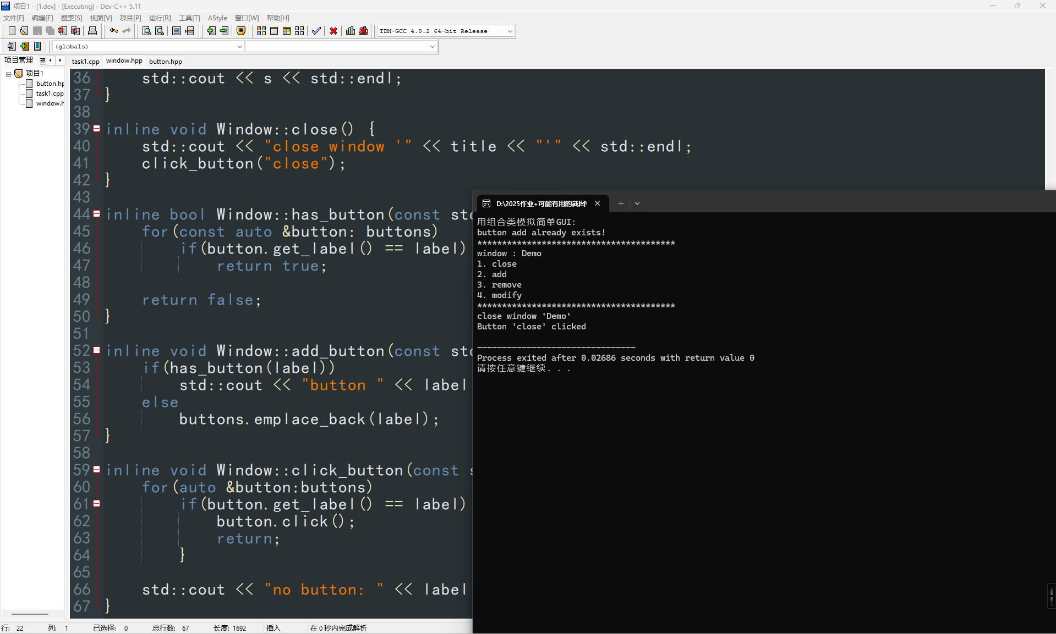This screenshot has width=1056, height=634.
Task: Undo the last edit
Action: click(x=113, y=31)
